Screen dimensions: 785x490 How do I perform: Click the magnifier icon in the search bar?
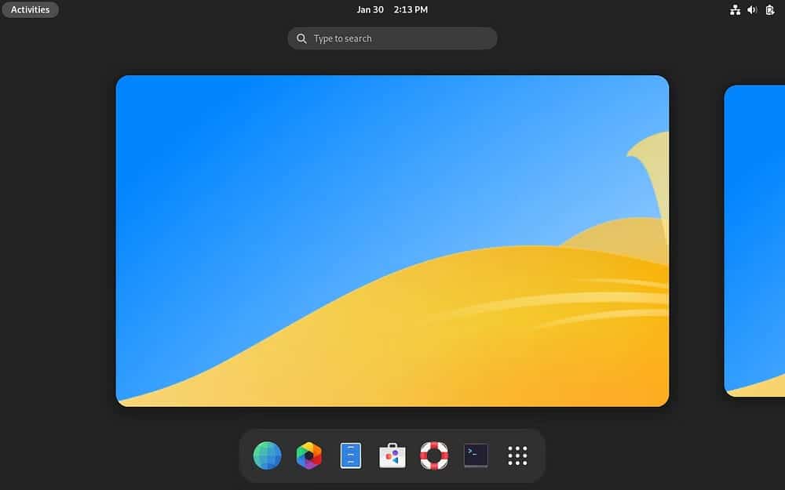tap(301, 38)
